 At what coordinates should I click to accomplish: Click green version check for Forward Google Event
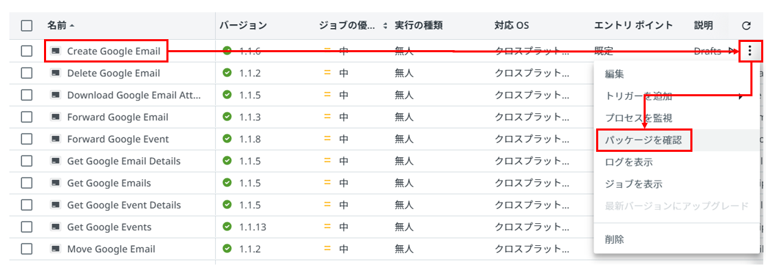pyautogui.click(x=228, y=139)
